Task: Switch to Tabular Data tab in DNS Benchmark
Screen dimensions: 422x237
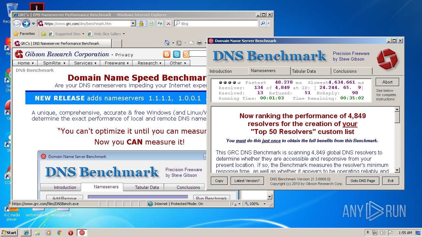Action: click(311, 71)
